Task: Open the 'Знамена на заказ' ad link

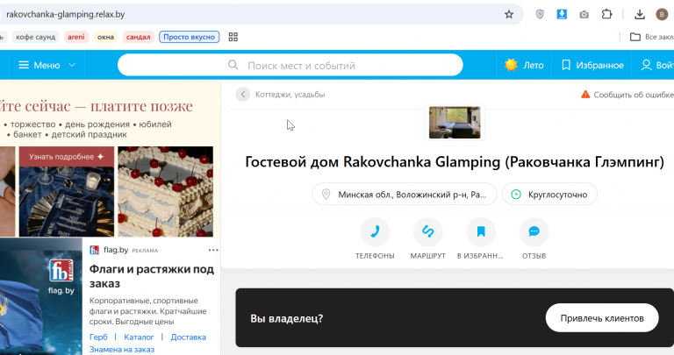Action: (122, 350)
